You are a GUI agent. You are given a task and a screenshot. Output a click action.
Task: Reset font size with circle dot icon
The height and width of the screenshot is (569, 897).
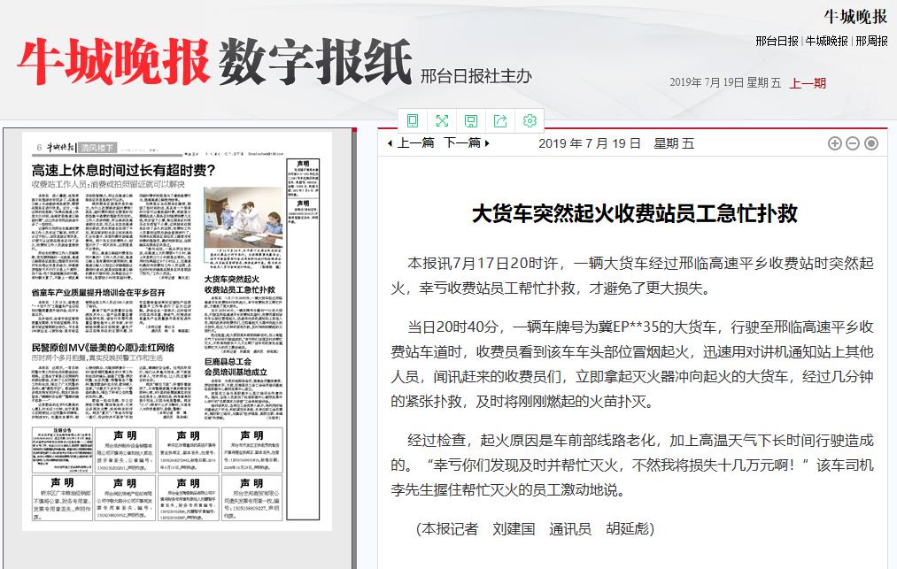point(870,143)
